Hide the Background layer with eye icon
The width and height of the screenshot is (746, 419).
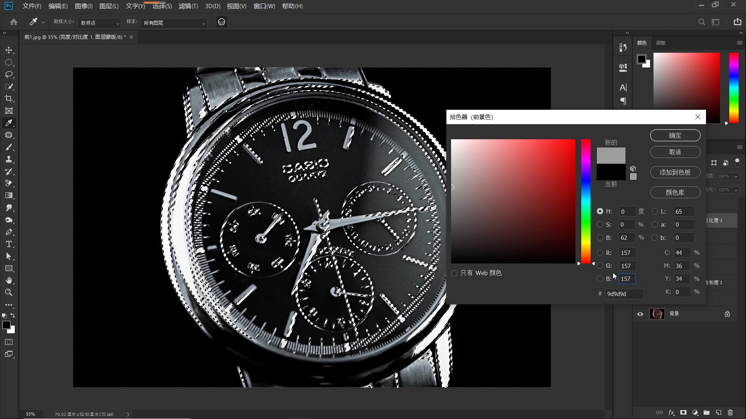(640, 314)
